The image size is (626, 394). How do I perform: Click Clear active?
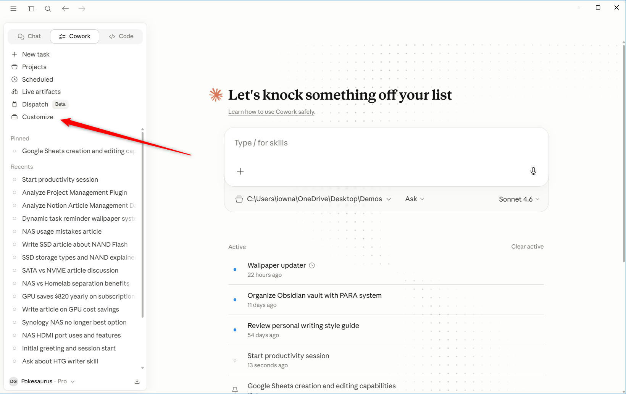click(527, 247)
